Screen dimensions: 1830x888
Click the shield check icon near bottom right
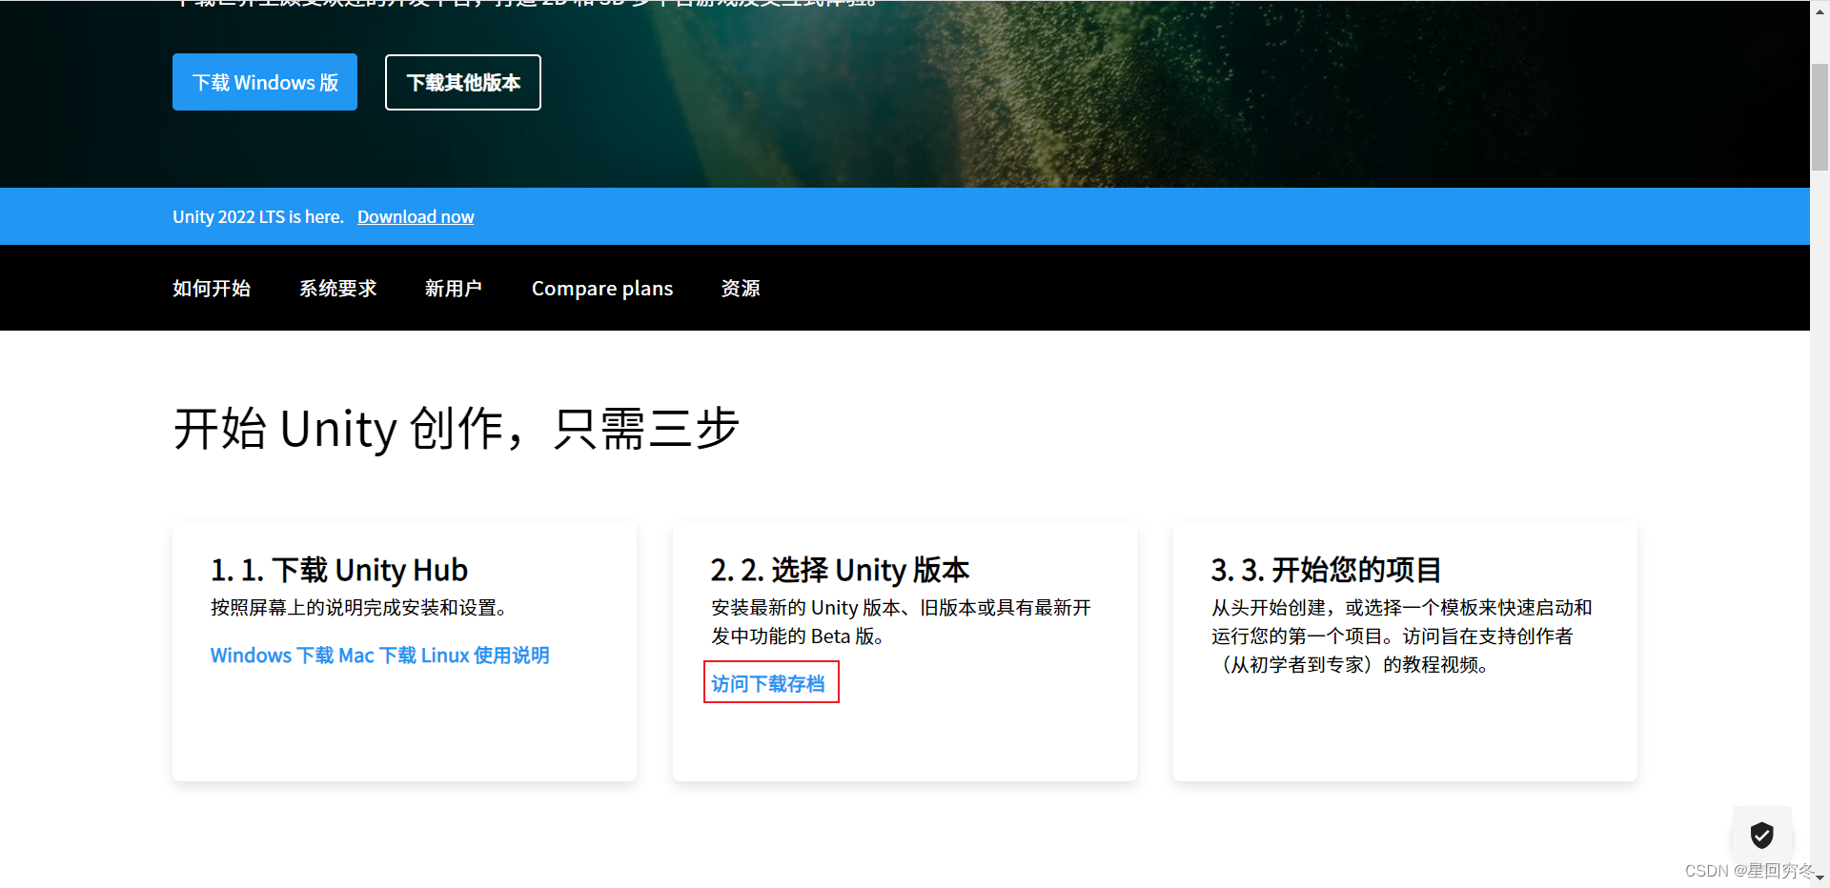point(1761,835)
